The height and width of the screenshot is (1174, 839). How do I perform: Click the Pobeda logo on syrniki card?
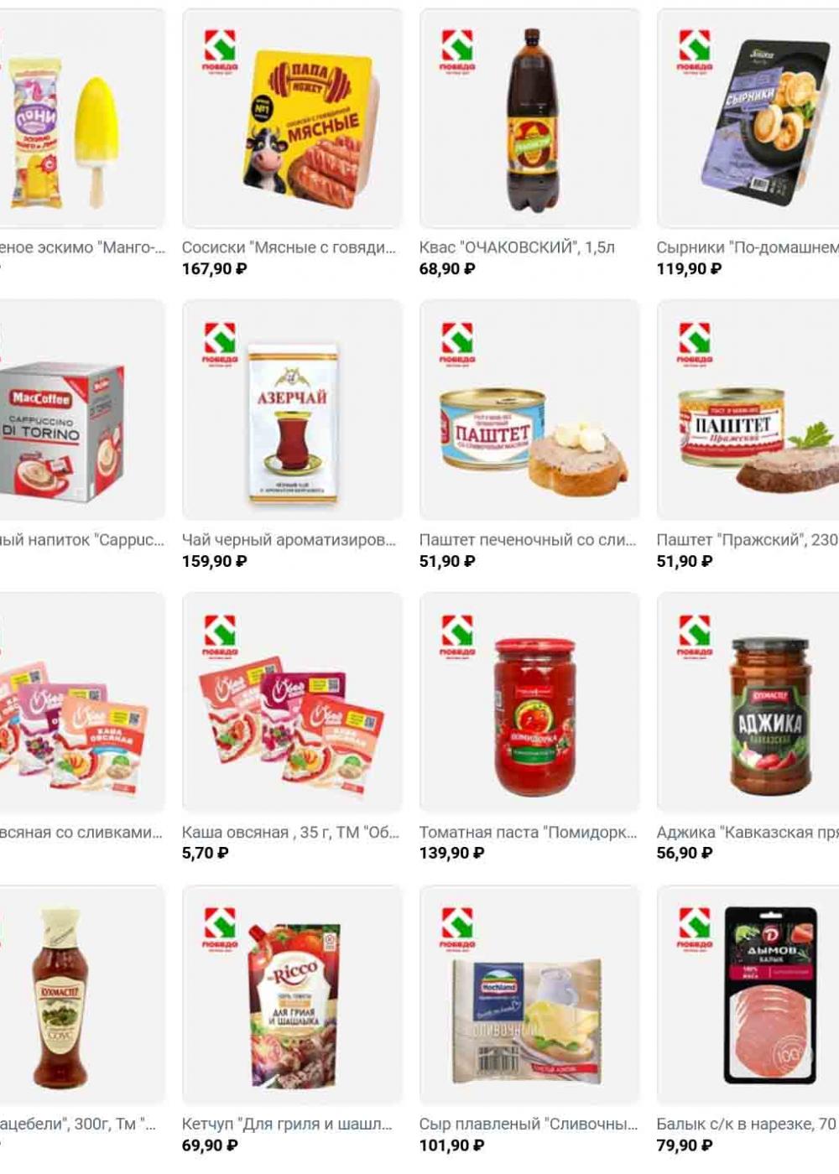[695, 50]
